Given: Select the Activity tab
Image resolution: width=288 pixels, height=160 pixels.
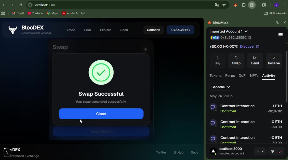Looking at the screenshot, I should [268, 75].
